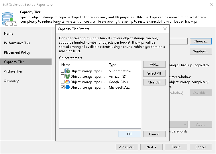The width and height of the screenshot is (216, 154).
Task: Check the Amazon S3 repository checkbox
Action: coord(62,76)
